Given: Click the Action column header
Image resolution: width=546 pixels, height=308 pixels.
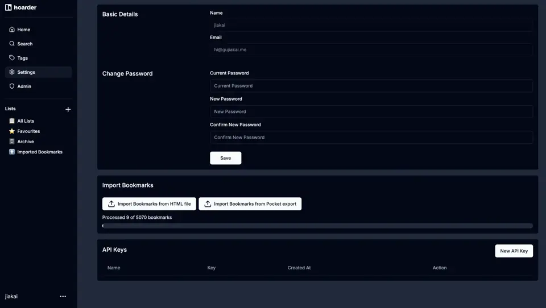Looking at the screenshot, I should tap(440, 268).
